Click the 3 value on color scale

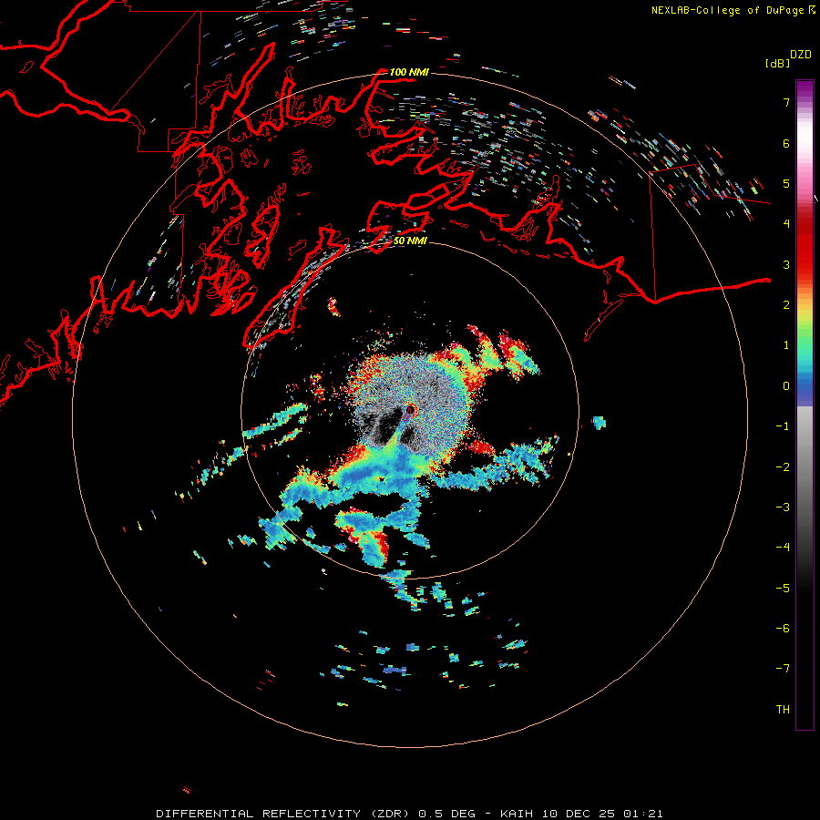[786, 264]
